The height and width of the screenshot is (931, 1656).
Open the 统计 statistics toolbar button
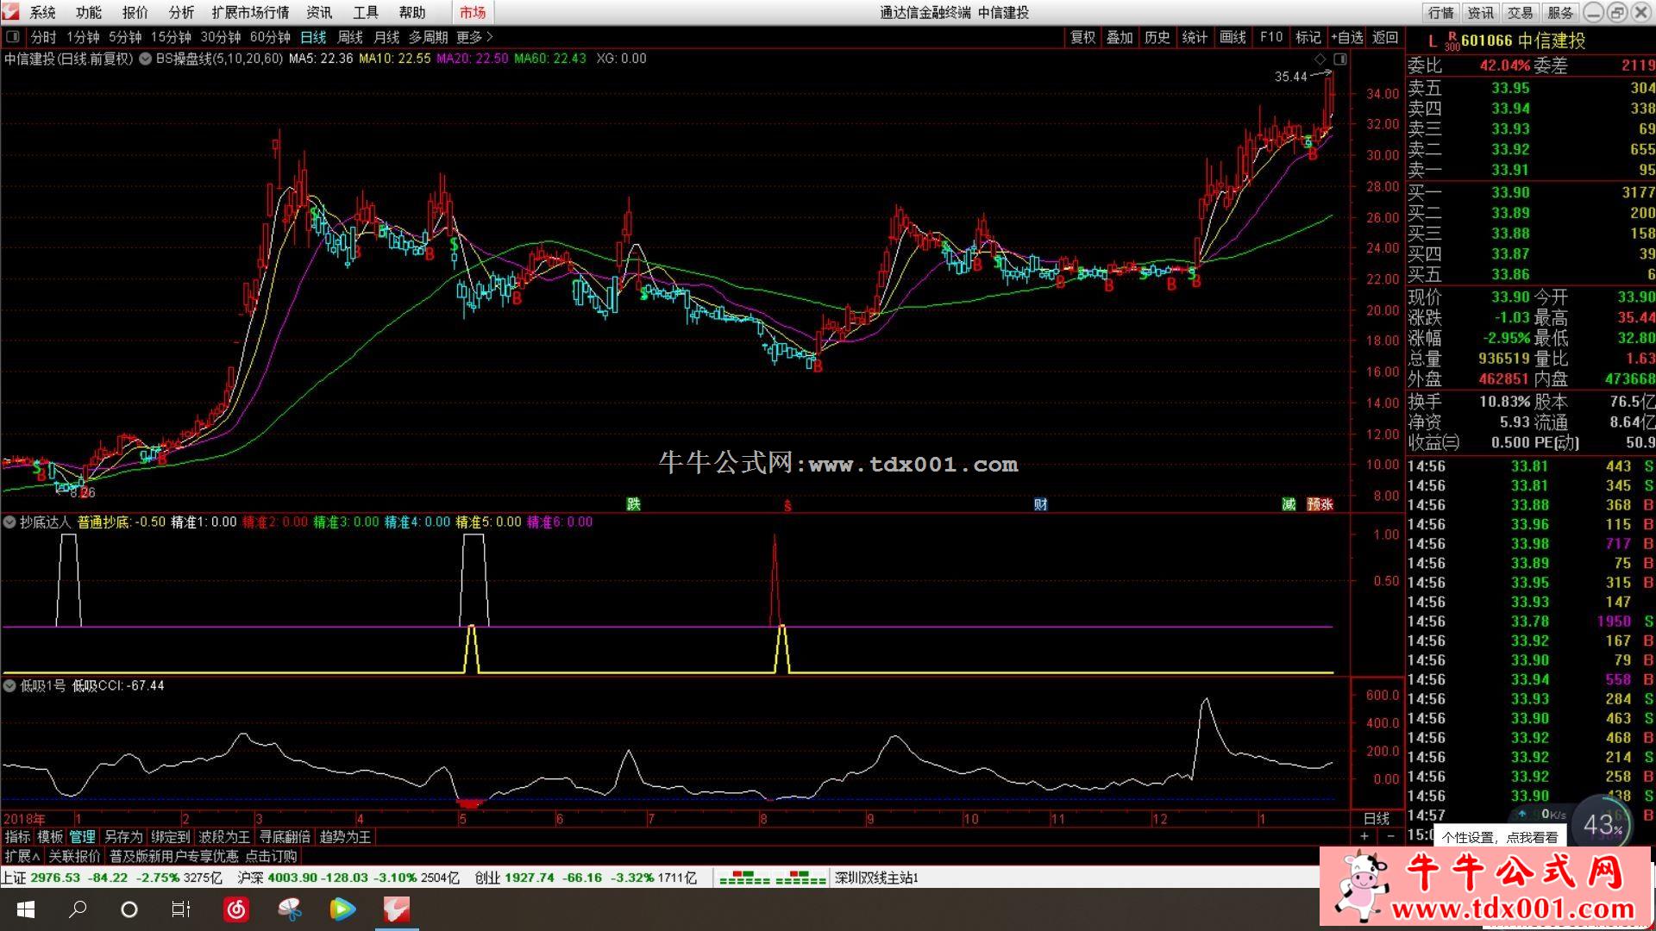(x=1195, y=37)
